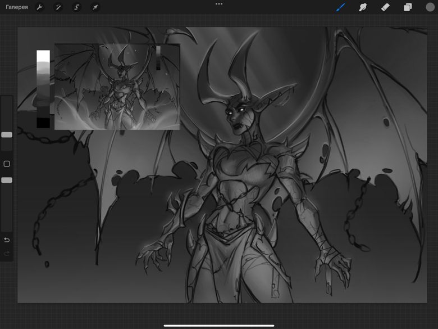
Task: Open the Actions wrench menu
Action: click(x=40, y=7)
